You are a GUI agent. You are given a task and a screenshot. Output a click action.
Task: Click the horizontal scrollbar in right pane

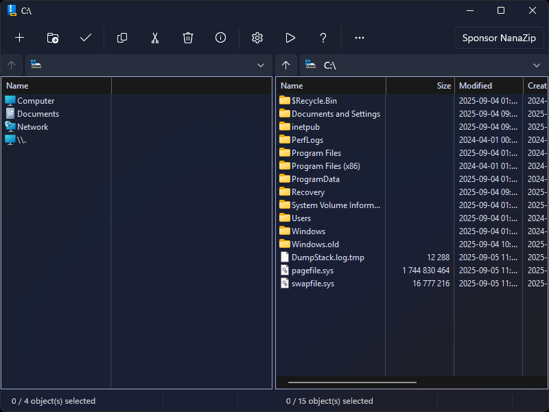pyautogui.click(x=352, y=382)
